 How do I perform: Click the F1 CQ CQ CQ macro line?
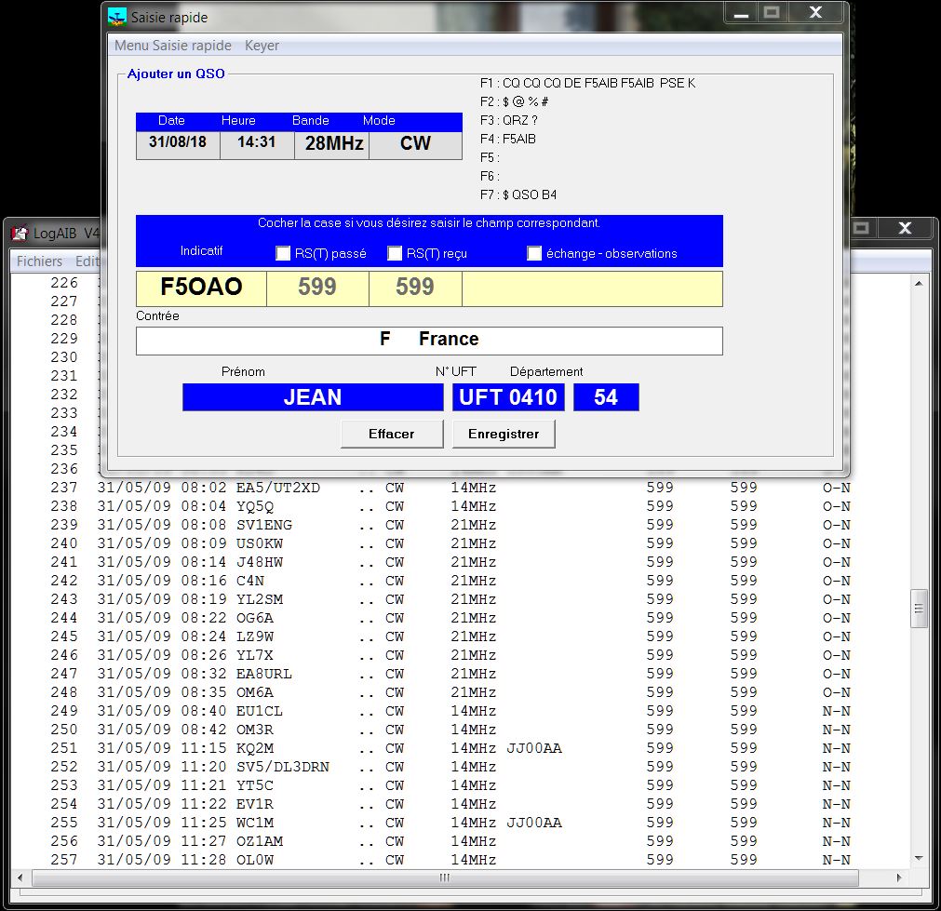pyautogui.click(x=587, y=83)
